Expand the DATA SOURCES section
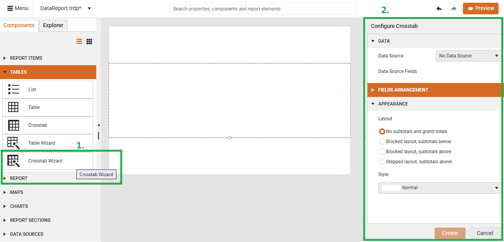 [x=48, y=234]
